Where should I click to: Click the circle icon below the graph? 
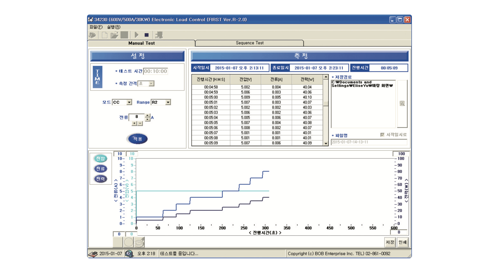(x=129, y=242)
